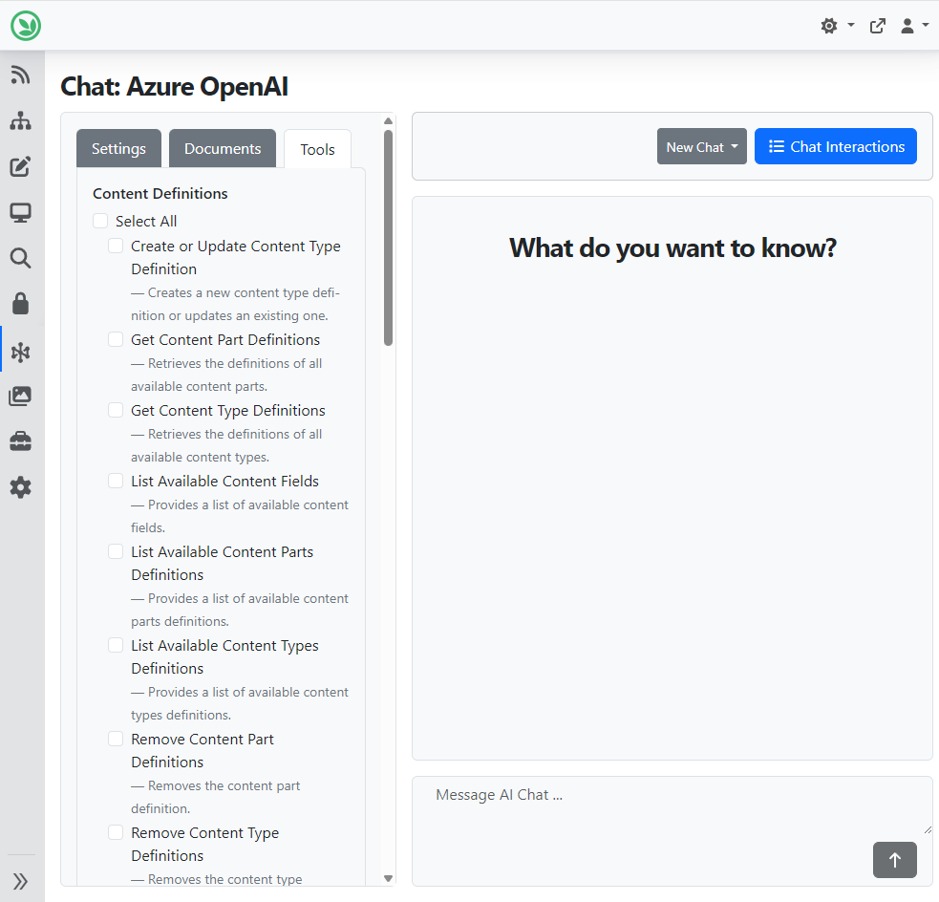This screenshot has height=902, width=939.
Task: Click the Chat: Azure OpenAI title
Action: click(x=174, y=86)
